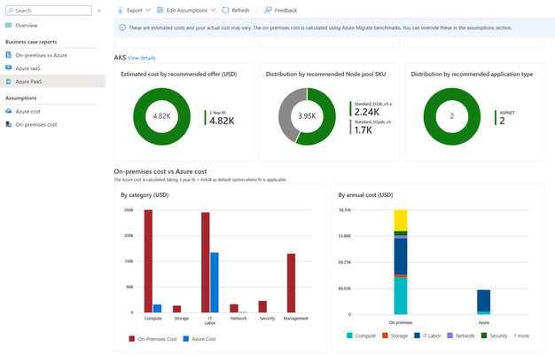Screen dimensions: 555x355
Task: Collapse the sidebar with double chevron
Action: [x=99, y=11]
